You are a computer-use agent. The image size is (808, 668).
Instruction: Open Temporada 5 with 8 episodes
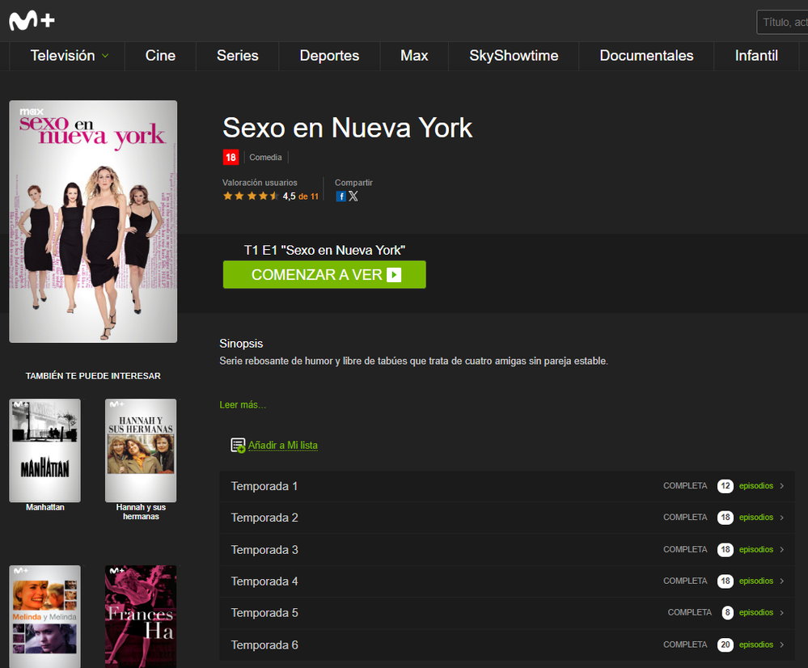(501, 613)
